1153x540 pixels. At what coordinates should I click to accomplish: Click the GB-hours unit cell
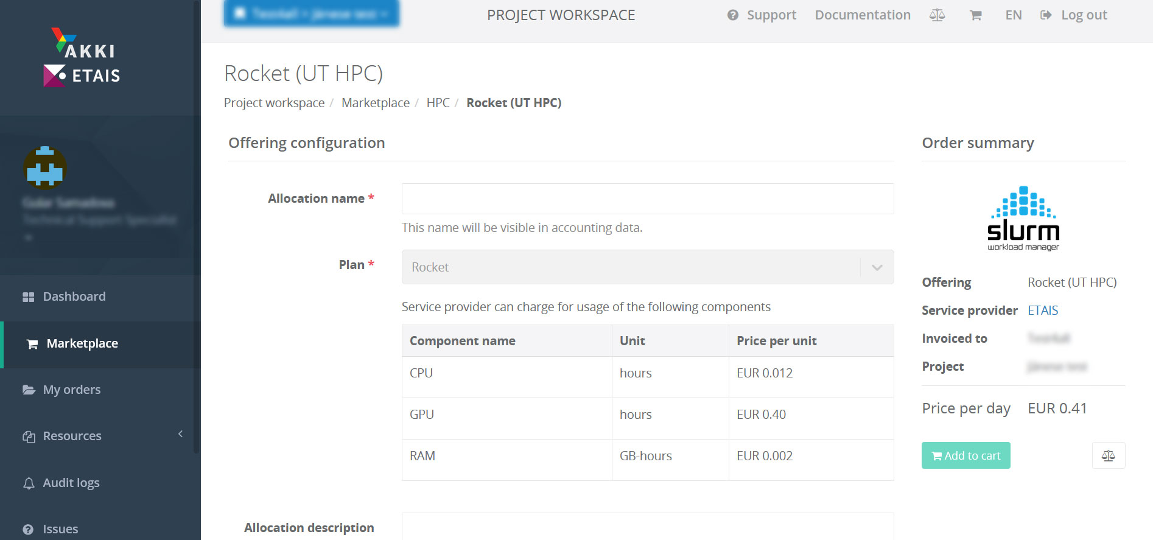click(670, 460)
